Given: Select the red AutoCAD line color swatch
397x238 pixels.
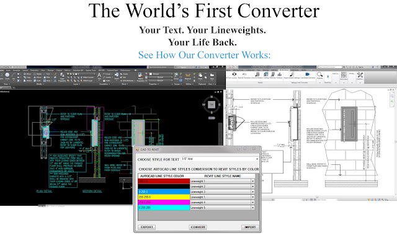Looking at the screenshot, I should click(164, 181).
